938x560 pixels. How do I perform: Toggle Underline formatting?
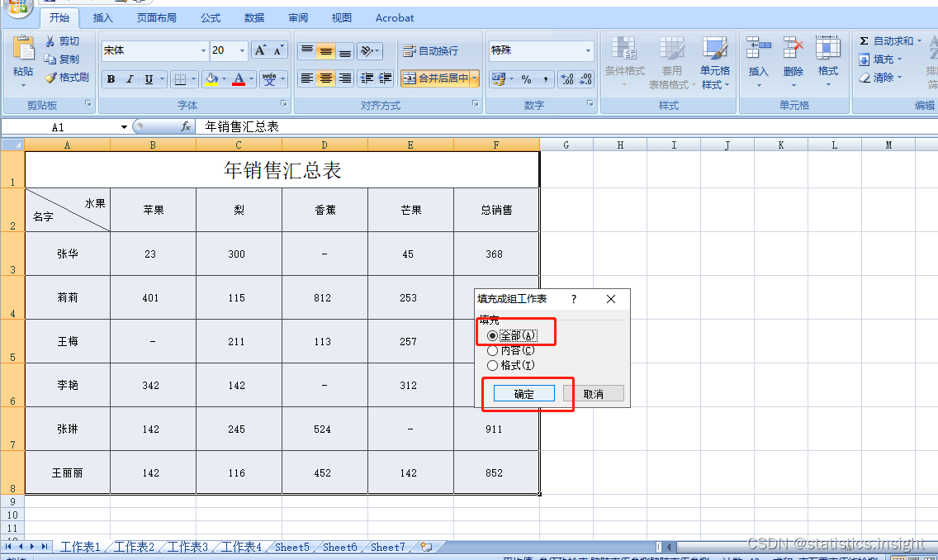149,79
